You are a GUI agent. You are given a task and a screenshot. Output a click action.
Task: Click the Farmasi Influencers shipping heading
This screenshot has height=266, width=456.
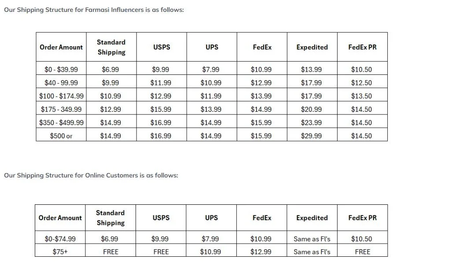(94, 10)
